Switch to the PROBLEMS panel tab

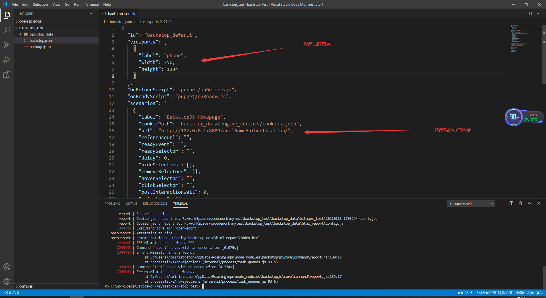[112, 204]
